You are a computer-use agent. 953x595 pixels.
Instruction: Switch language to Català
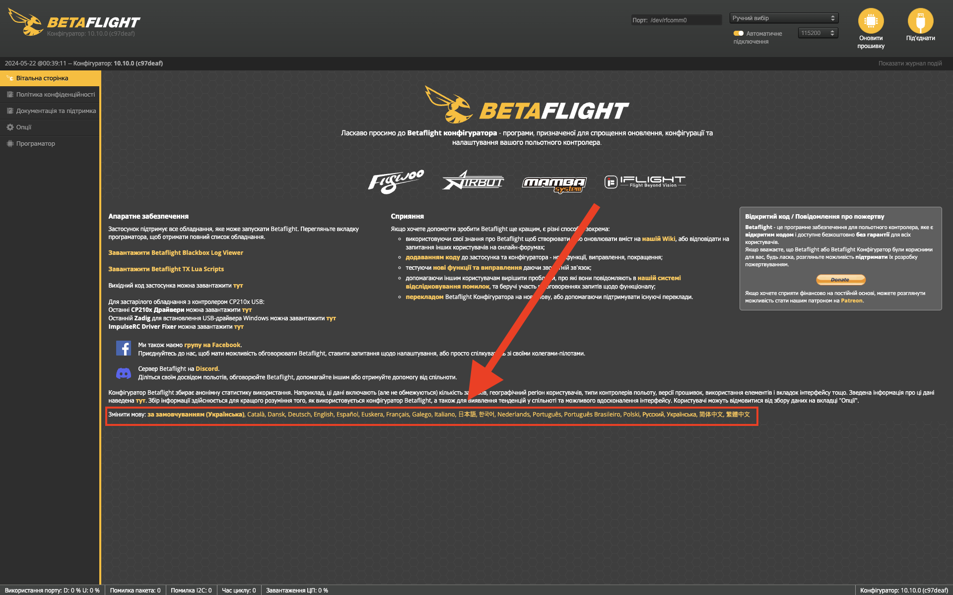256,415
